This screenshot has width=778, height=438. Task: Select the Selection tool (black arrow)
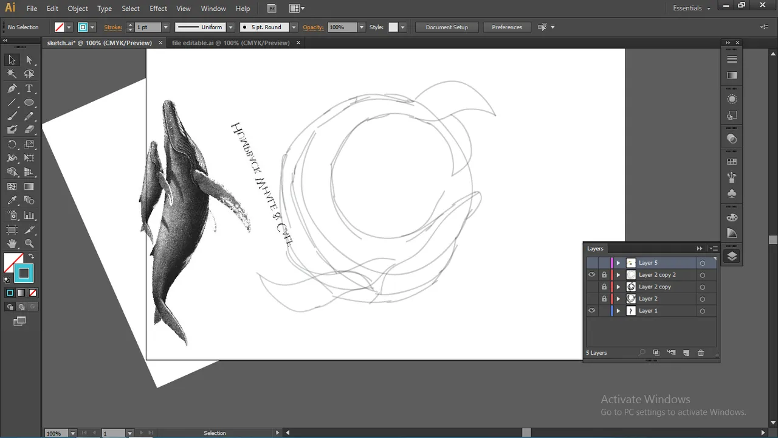point(12,60)
